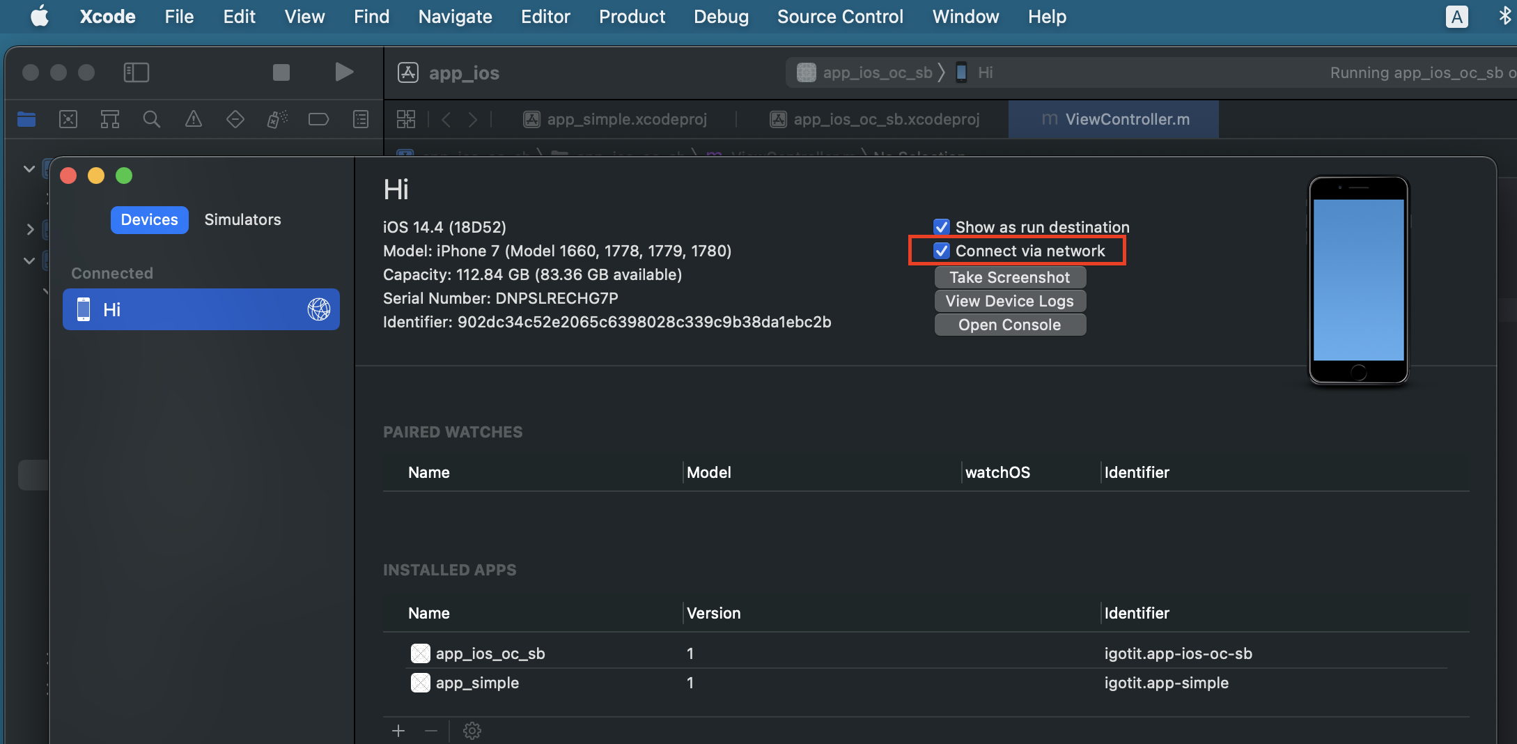This screenshot has width=1517, height=744.
Task: Open the app_ios_oc_sb.xcodeproj editor tab
Action: 875,119
